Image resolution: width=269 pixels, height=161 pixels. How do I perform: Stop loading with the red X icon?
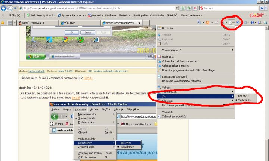point(195,8)
